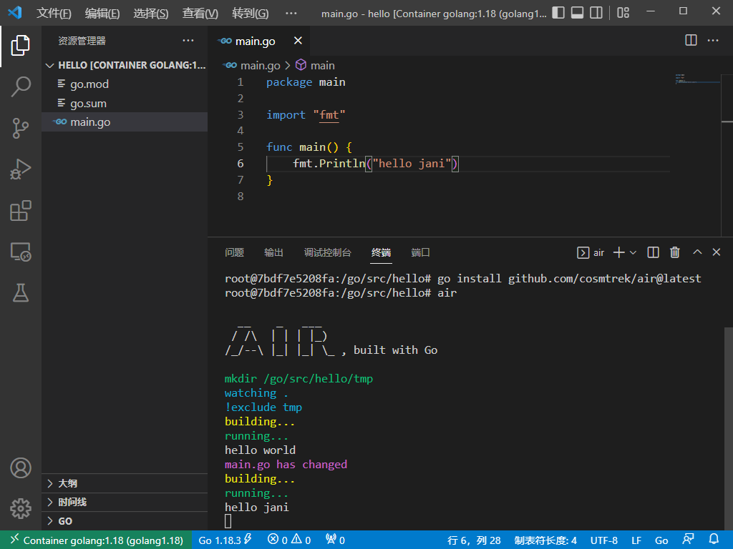
Task: Collapse the HELLO container folder section
Action: coord(125,65)
